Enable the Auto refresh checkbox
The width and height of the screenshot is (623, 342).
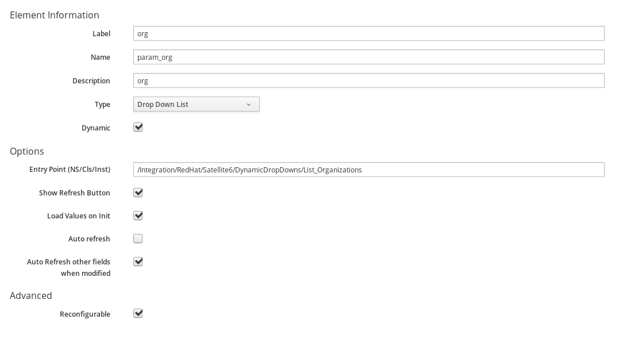point(138,239)
